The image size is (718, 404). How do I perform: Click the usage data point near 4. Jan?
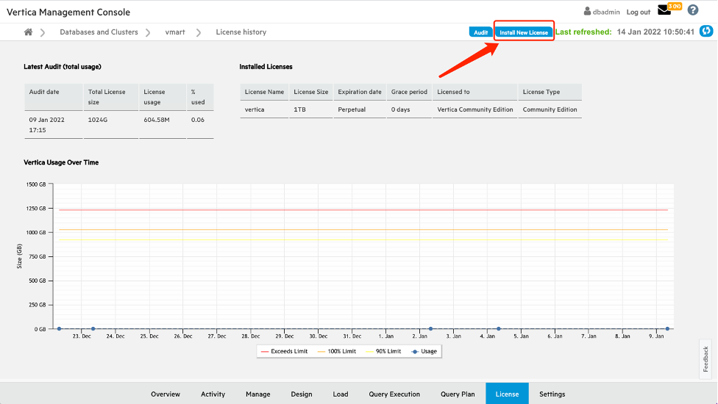(x=499, y=328)
